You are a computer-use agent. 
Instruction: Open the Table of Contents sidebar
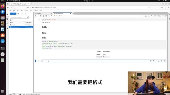tap(7, 23)
